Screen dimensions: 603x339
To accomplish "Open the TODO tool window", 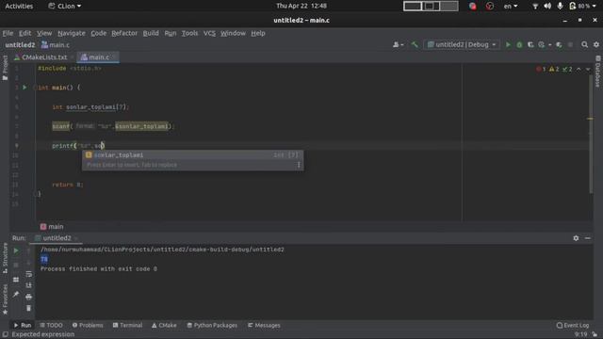I will tap(51, 325).
